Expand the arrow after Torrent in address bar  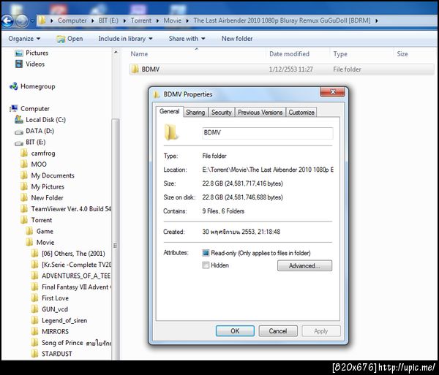point(157,20)
